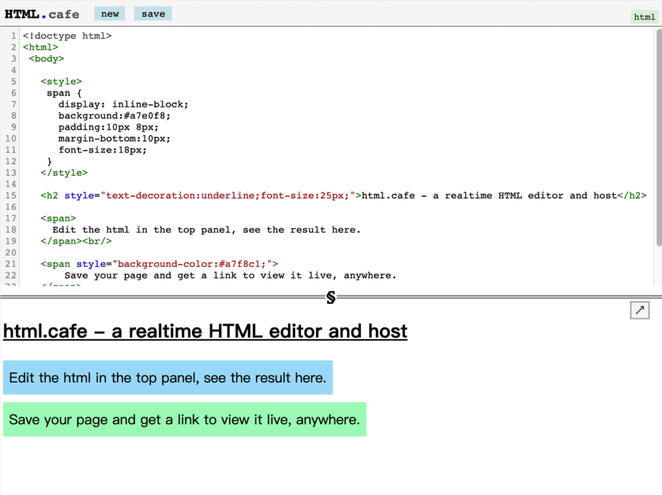Click the preview heading html.cafe realtime editor
Viewport: 662px width, 495px height.
[205, 332]
